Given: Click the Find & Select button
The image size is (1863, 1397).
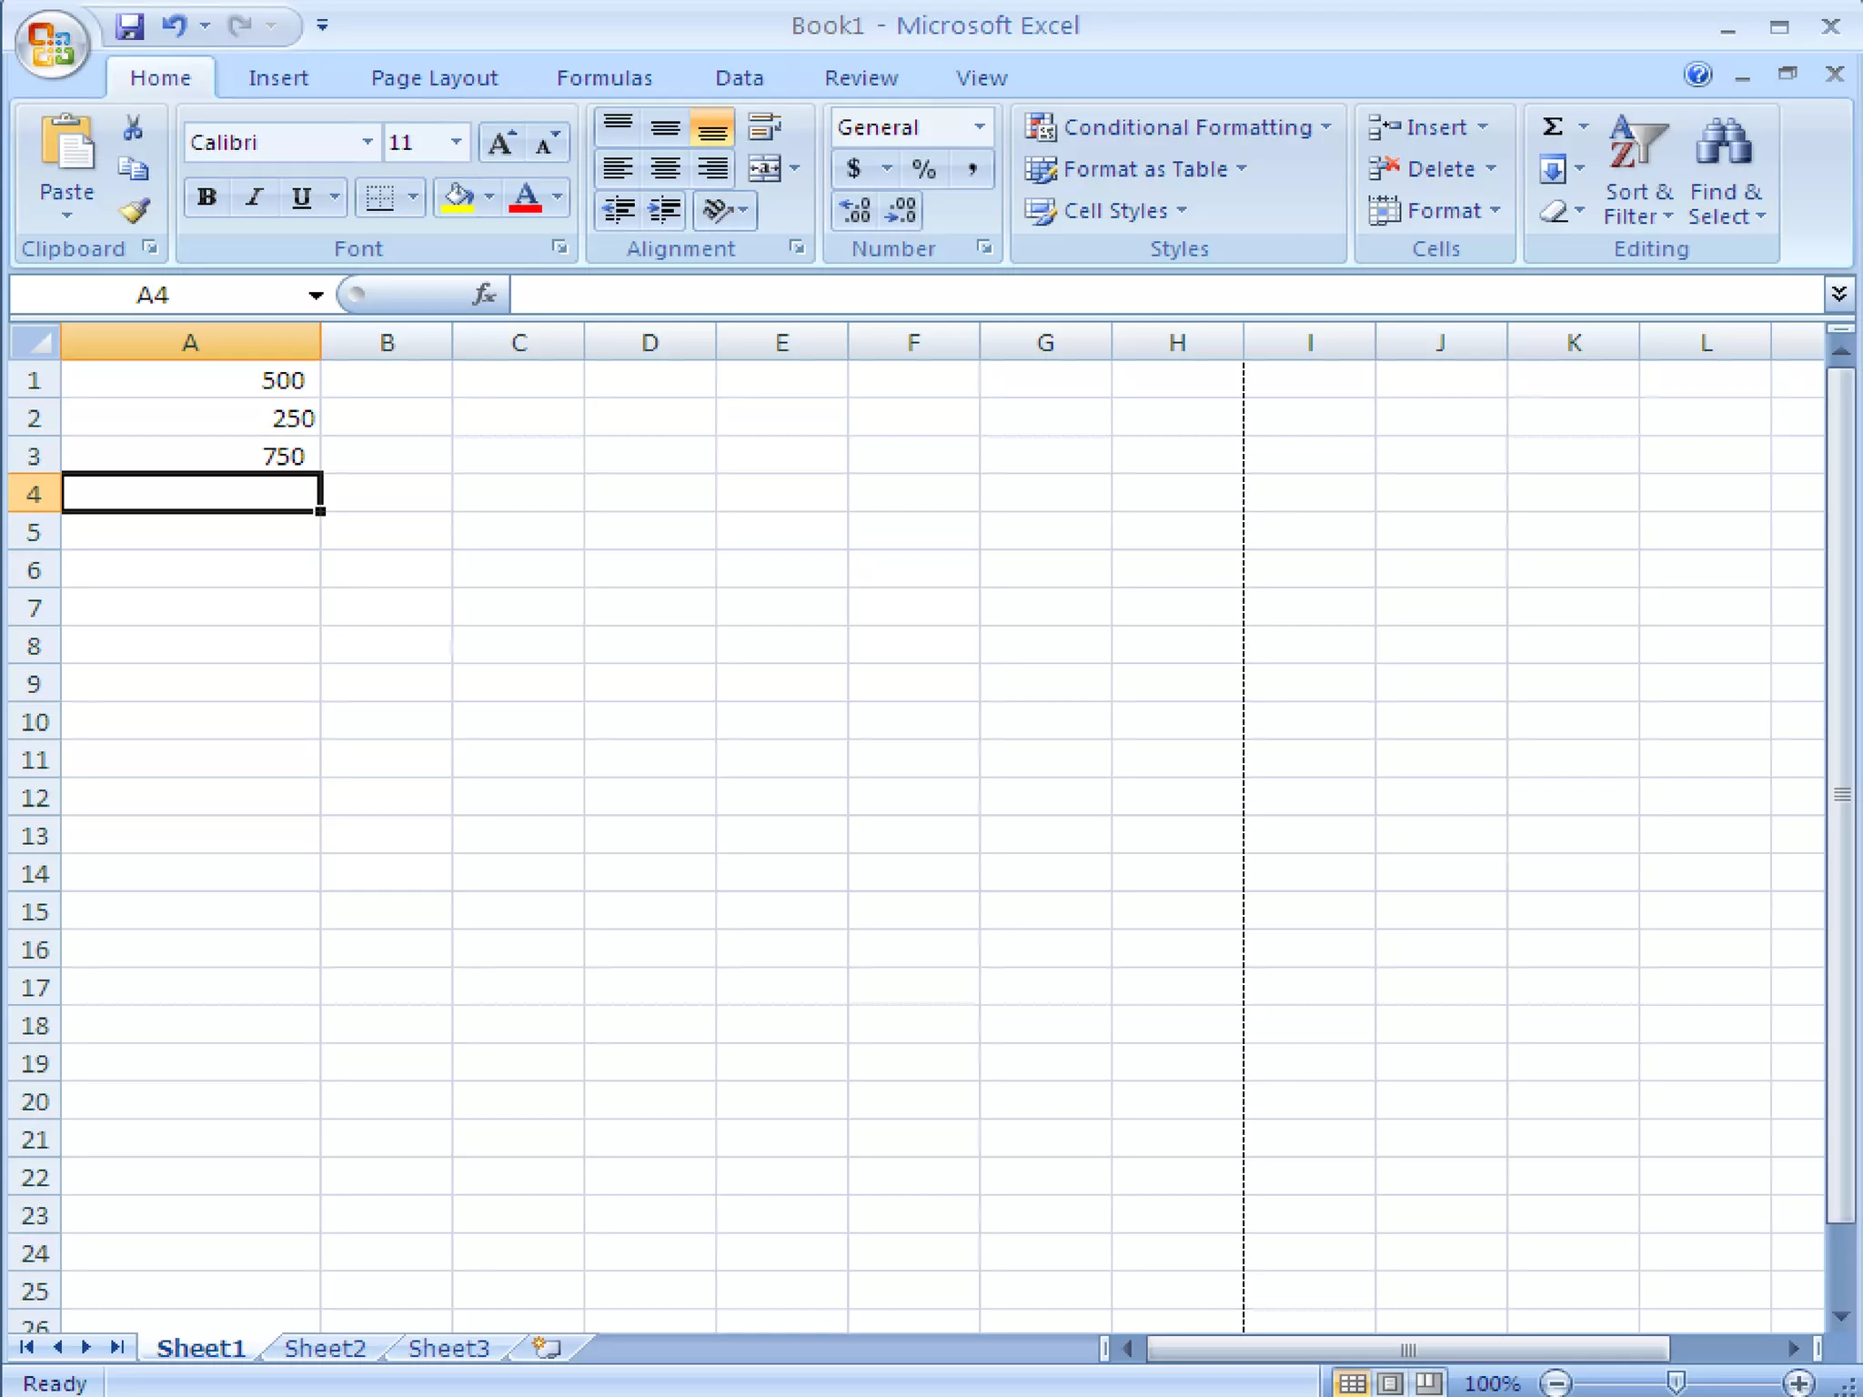Looking at the screenshot, I should pos(1725,170).
